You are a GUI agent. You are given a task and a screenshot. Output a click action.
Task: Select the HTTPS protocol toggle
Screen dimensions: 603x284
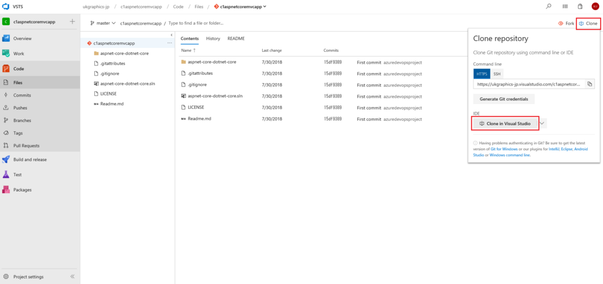pyautogui.click(x=482, y=74)
